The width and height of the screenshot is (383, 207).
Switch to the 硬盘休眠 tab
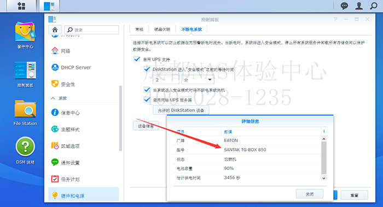point(162,29)
